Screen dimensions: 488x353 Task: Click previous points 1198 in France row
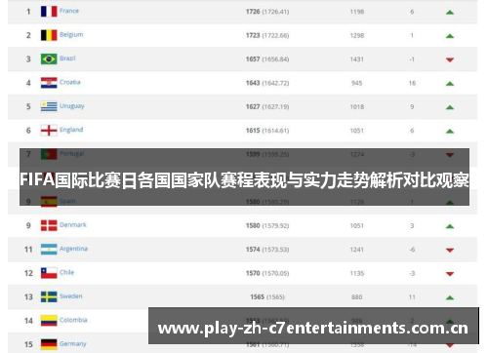pos(357,12)
